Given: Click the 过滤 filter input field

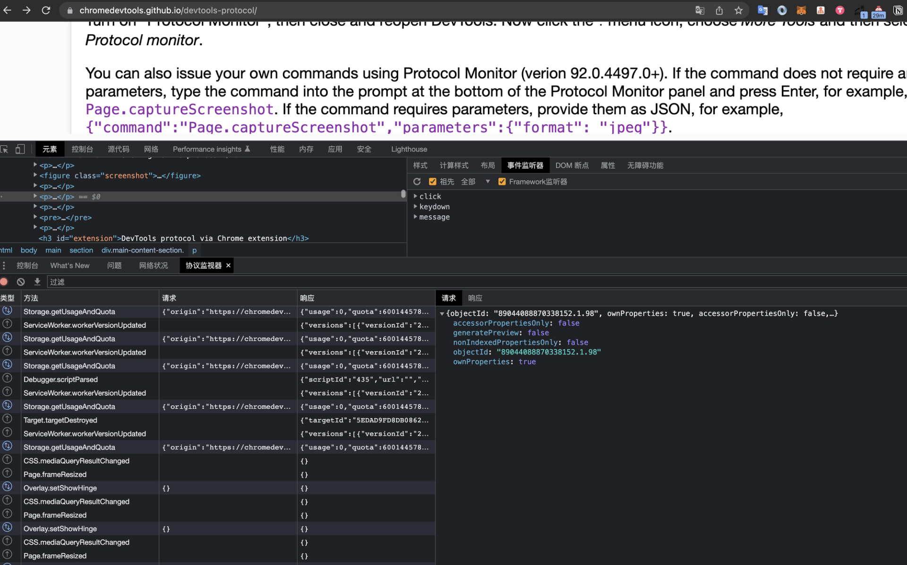Looking at the screenshot, I should (x=130, y=281).
